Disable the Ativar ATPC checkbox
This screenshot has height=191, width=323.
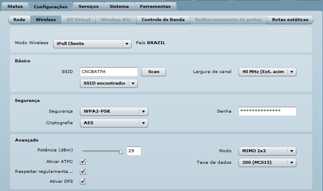[x=83, y=161]
